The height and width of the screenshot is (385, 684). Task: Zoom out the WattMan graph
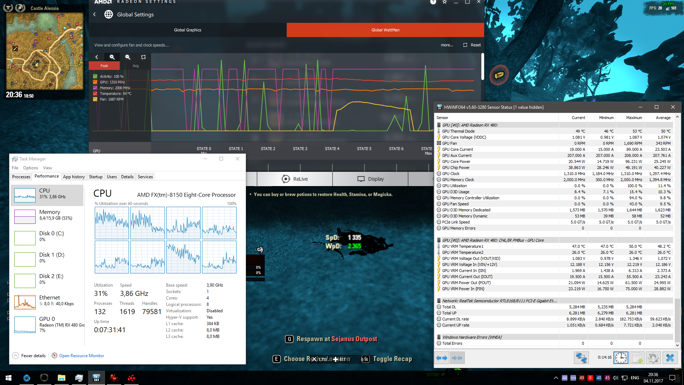click(x=128, y=57)
